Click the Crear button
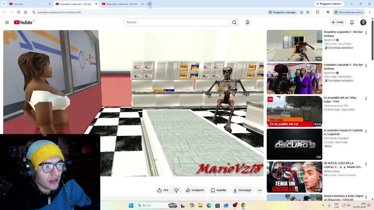Viewport: 374px width, 210px height. pyautogui.click(x=337, y=22)
